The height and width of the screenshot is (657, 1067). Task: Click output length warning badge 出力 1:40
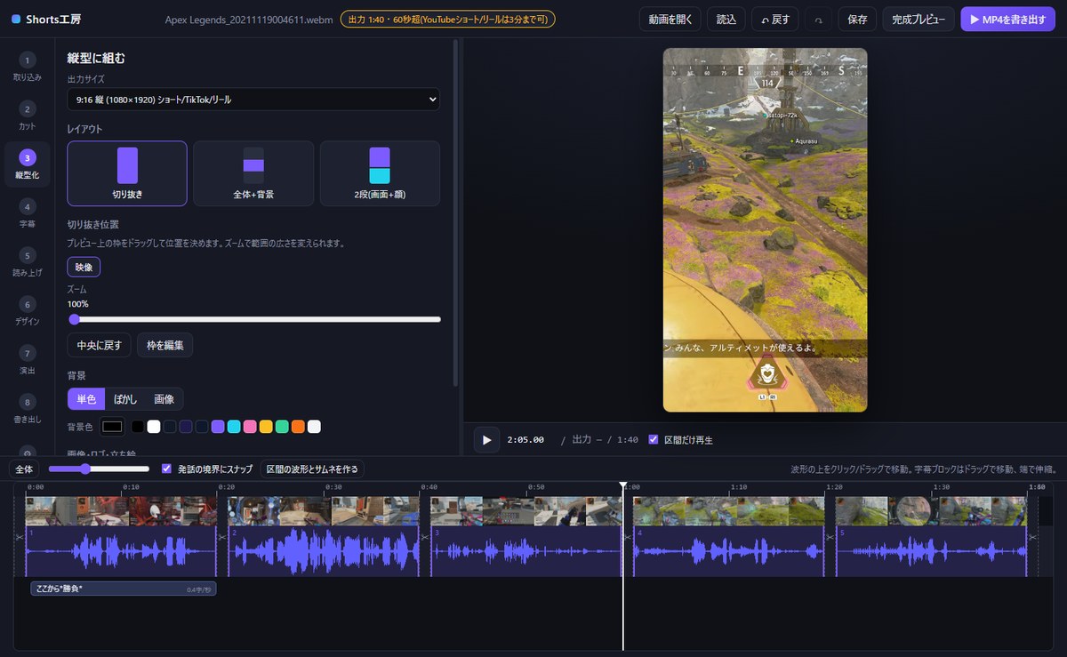point(447,19)
